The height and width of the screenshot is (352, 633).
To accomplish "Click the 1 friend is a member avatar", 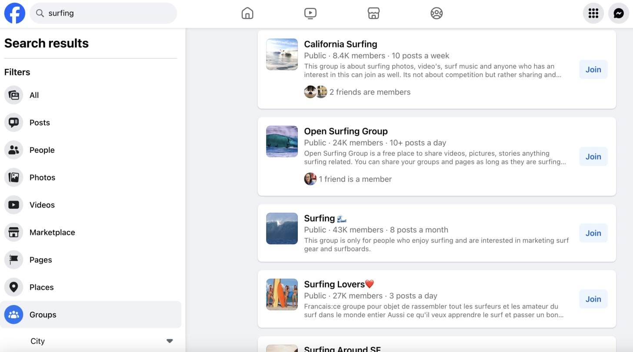I will coord(310,179).
